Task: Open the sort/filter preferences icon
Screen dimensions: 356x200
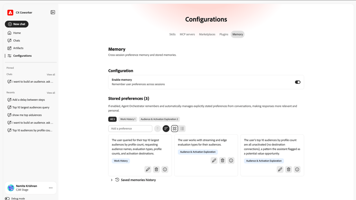Action: point(166,129)
